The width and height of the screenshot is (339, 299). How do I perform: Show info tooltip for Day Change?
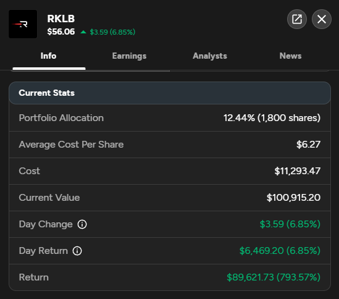[x=82, y=224]
